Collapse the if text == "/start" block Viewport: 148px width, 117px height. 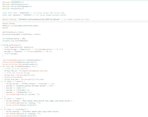point(1,81)
